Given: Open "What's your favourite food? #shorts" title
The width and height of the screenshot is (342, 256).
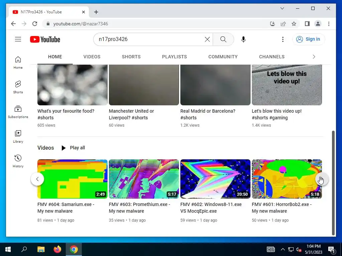Looking at the screenshot, I should point(66,114).
